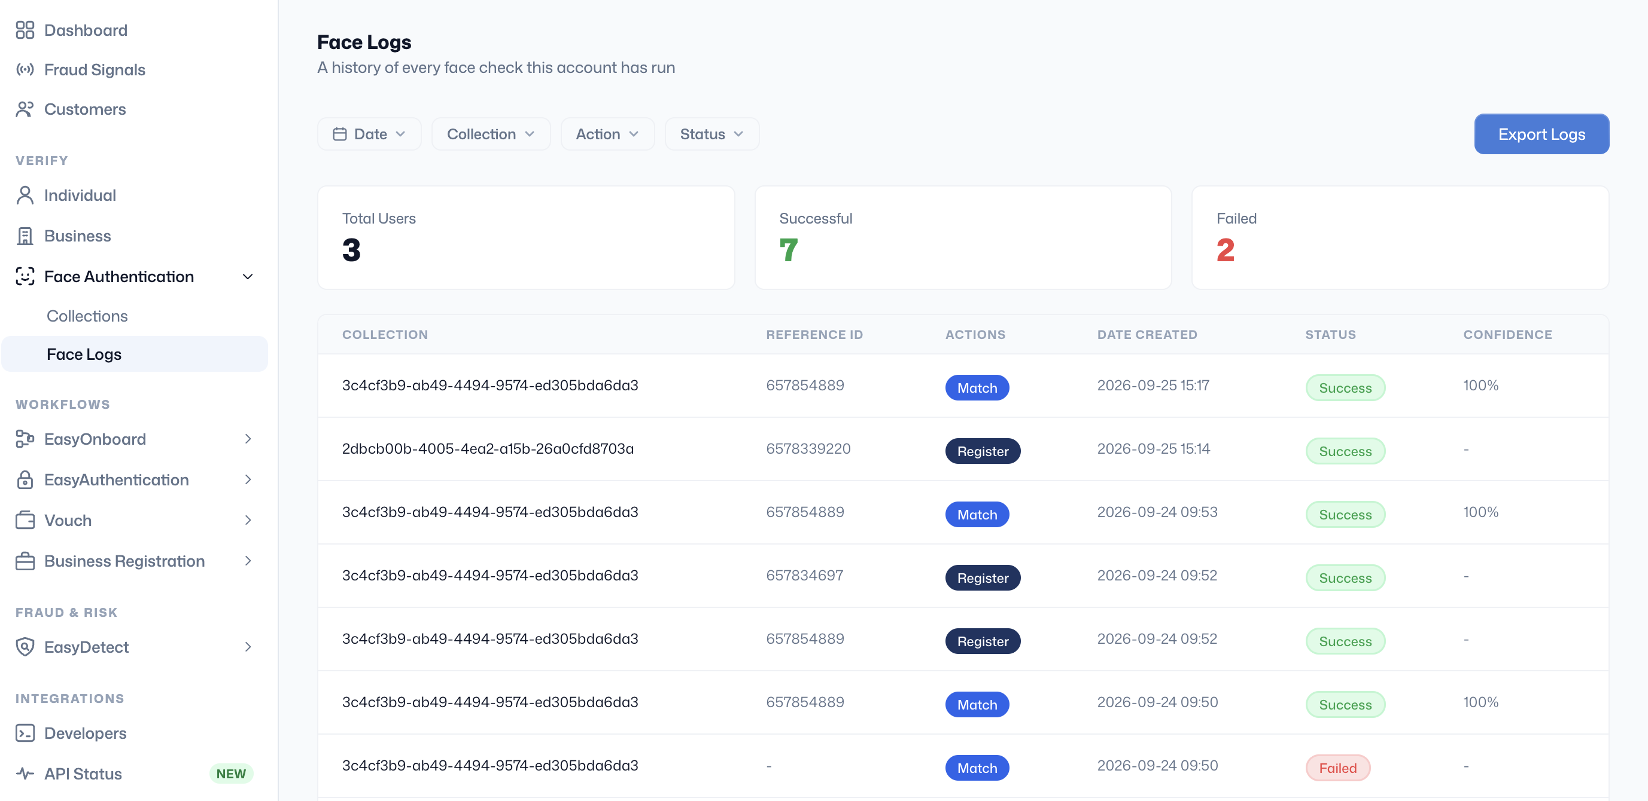Click the Total Users stat card

pyautogui.click(x=526, y=237)
